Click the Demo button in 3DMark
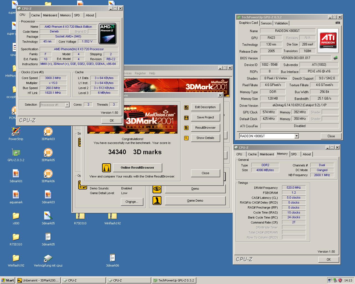This screenshot has width=355, height=284. (195, 189)
